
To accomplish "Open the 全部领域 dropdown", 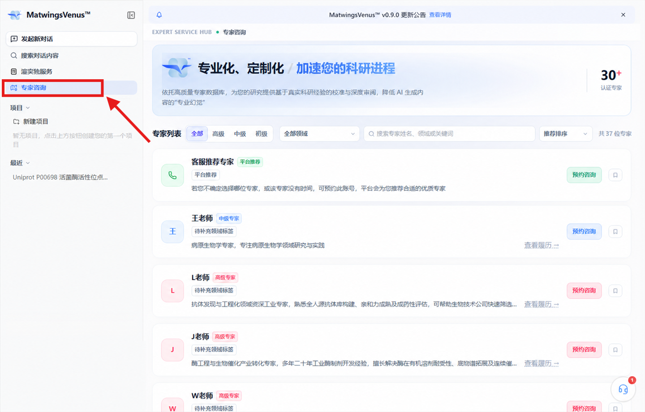I will [x=319, y=134].
